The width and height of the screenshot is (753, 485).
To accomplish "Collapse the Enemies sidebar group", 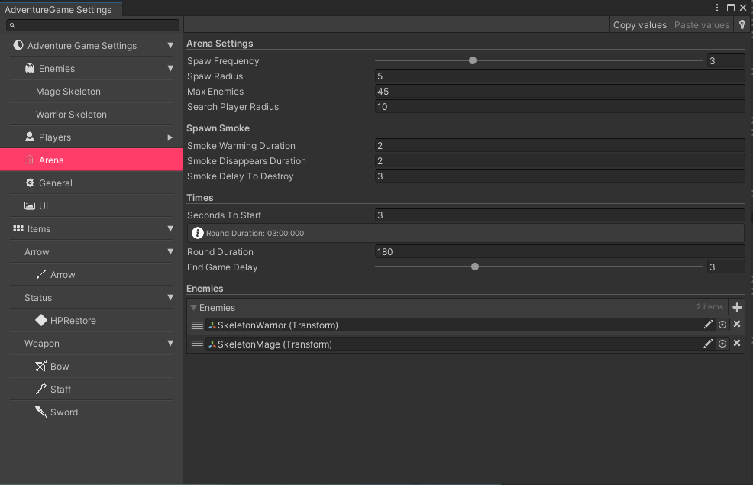I will [x=170, y=68].
